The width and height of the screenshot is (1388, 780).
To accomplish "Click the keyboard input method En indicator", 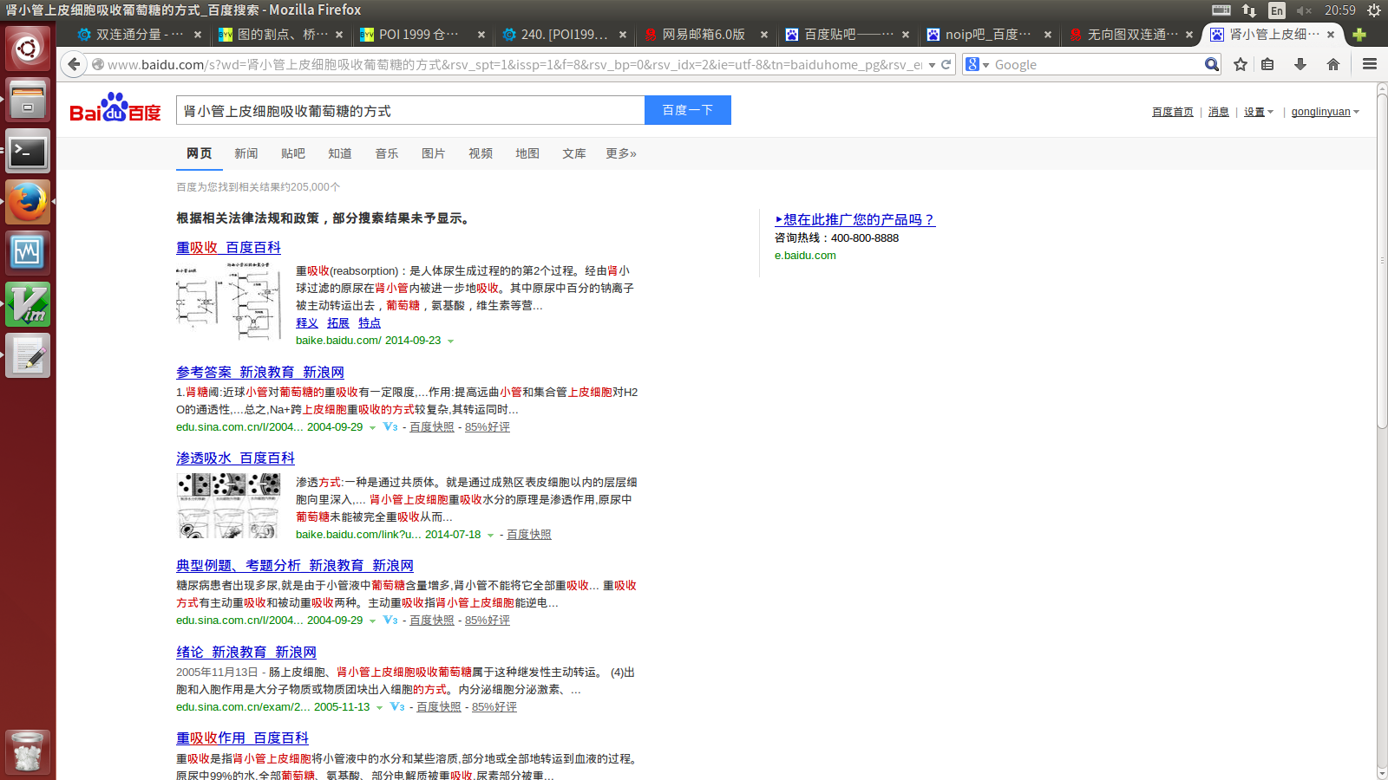I will [1276, 10].
